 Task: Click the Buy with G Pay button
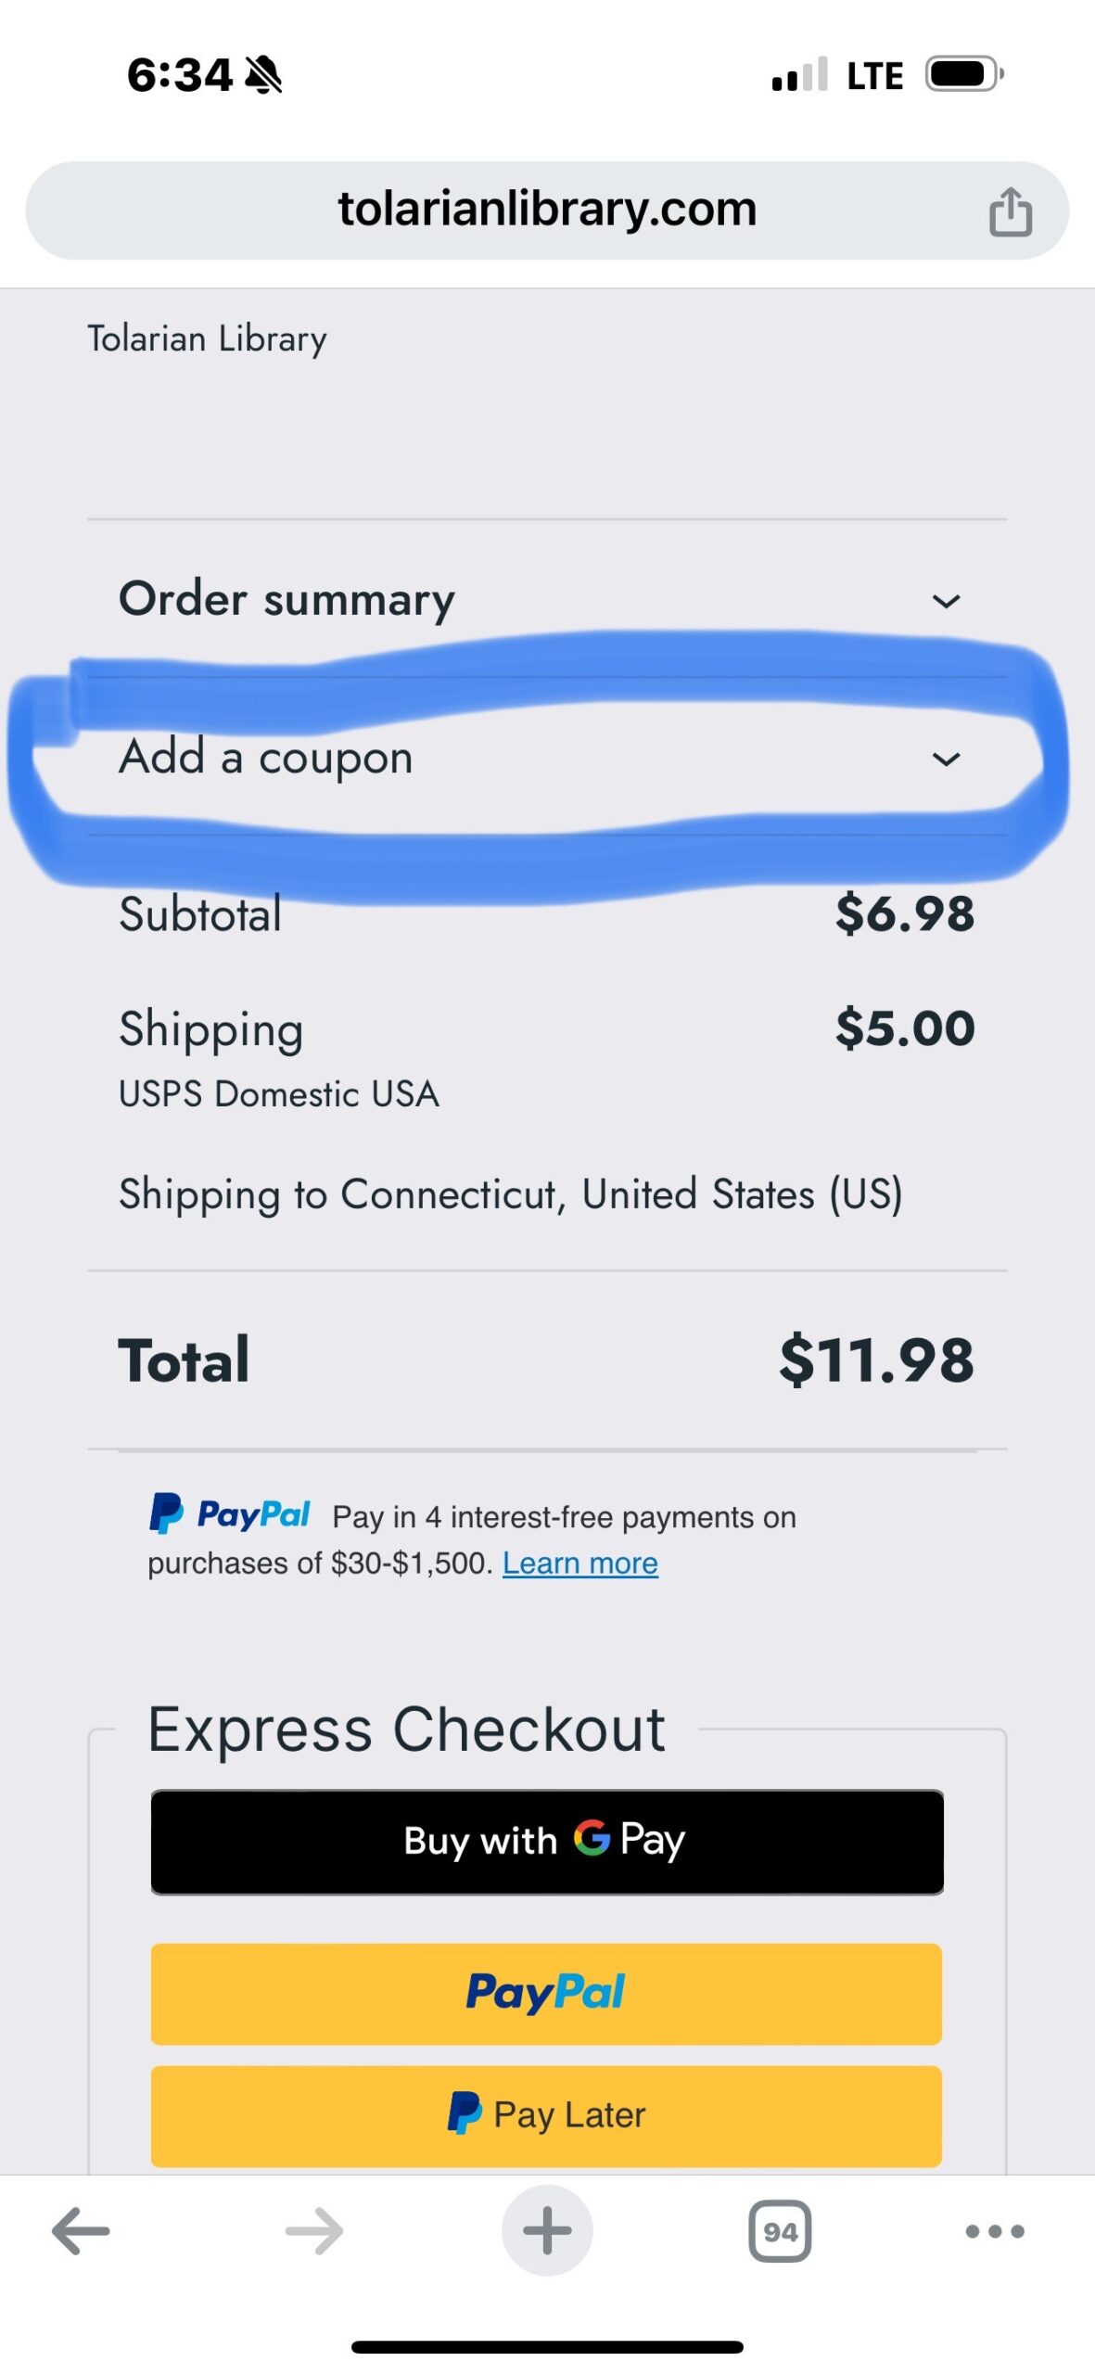547,1841
